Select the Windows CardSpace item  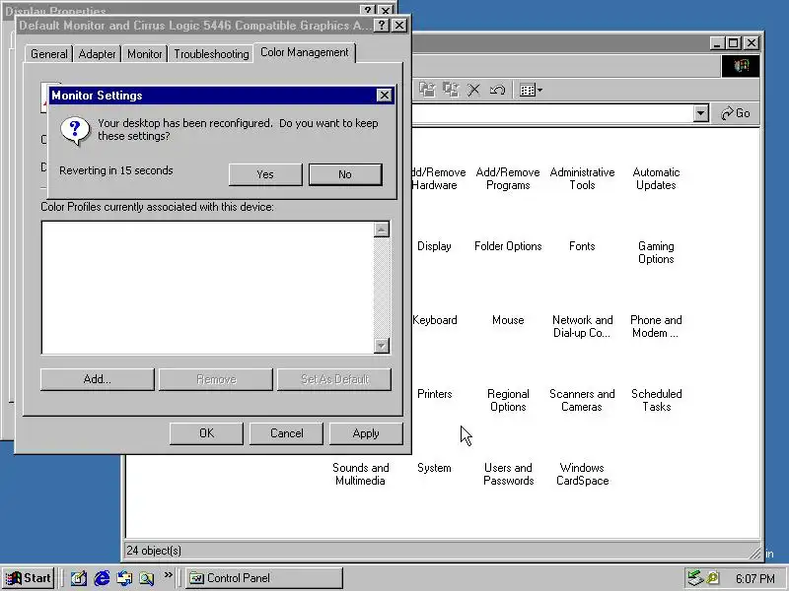582,474
